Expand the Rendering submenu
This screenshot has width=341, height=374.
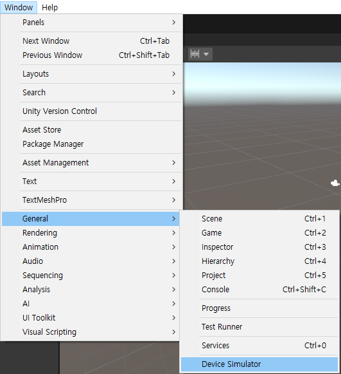(x=91, y=233)
